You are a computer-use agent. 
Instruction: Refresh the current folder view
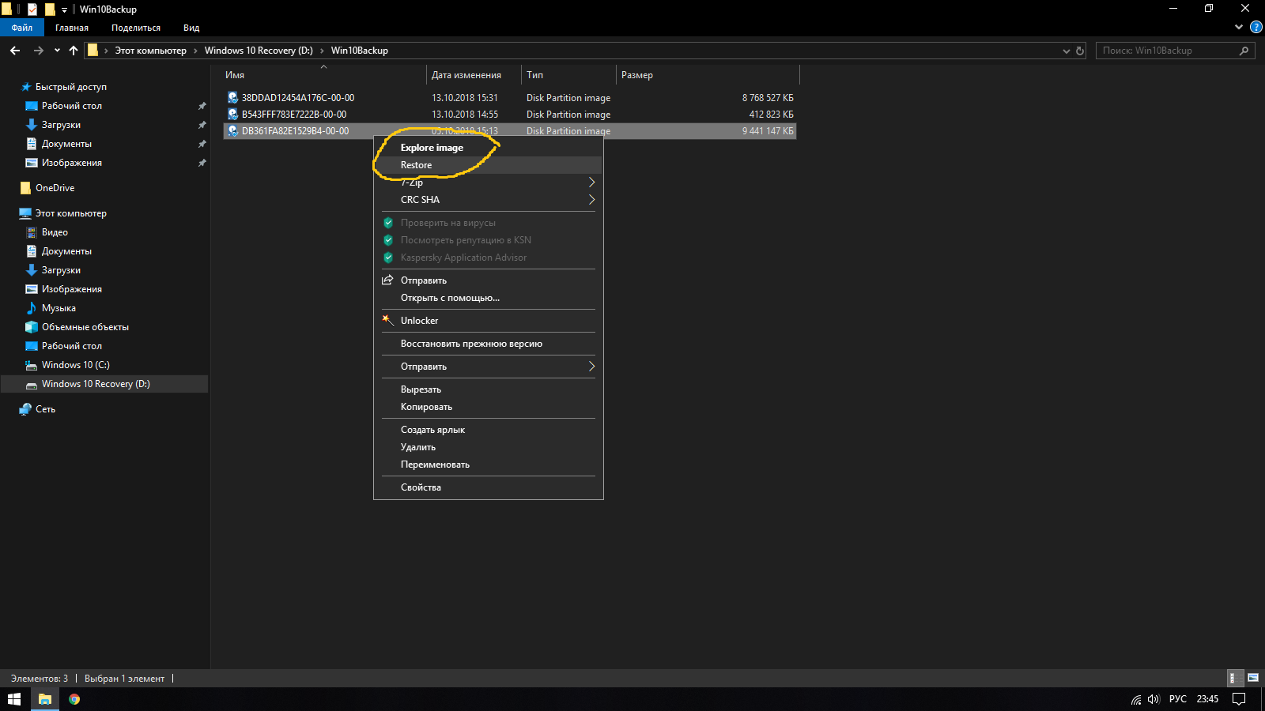click(x=1080, y=51)
